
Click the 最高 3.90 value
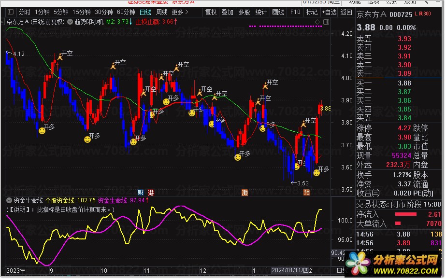pos(404,138)
